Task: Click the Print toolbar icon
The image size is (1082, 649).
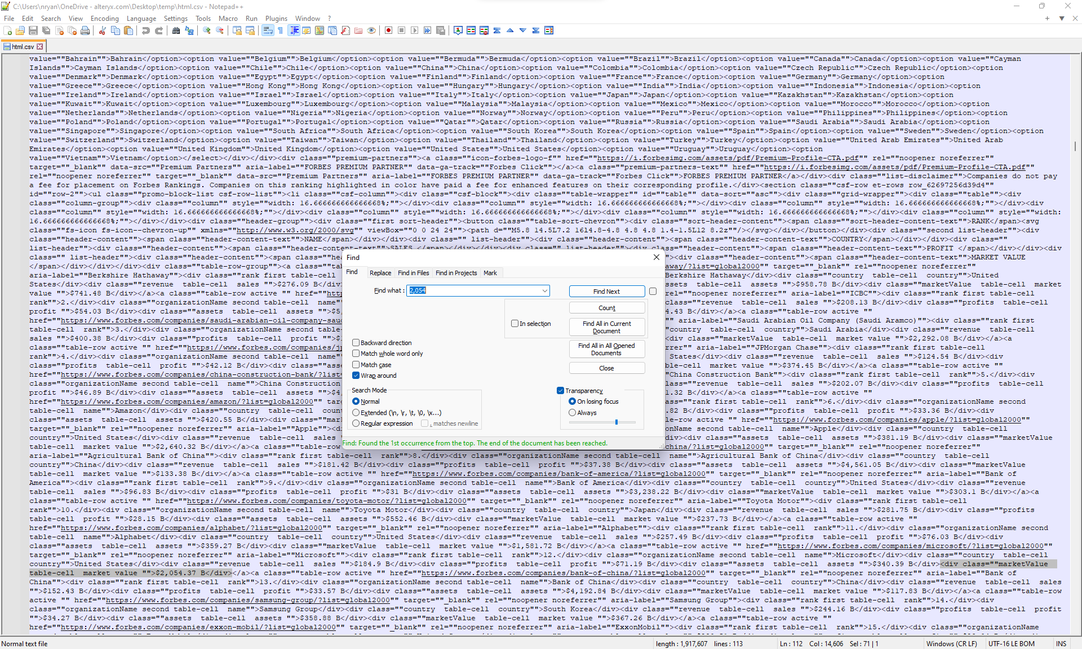Action: 85,30
